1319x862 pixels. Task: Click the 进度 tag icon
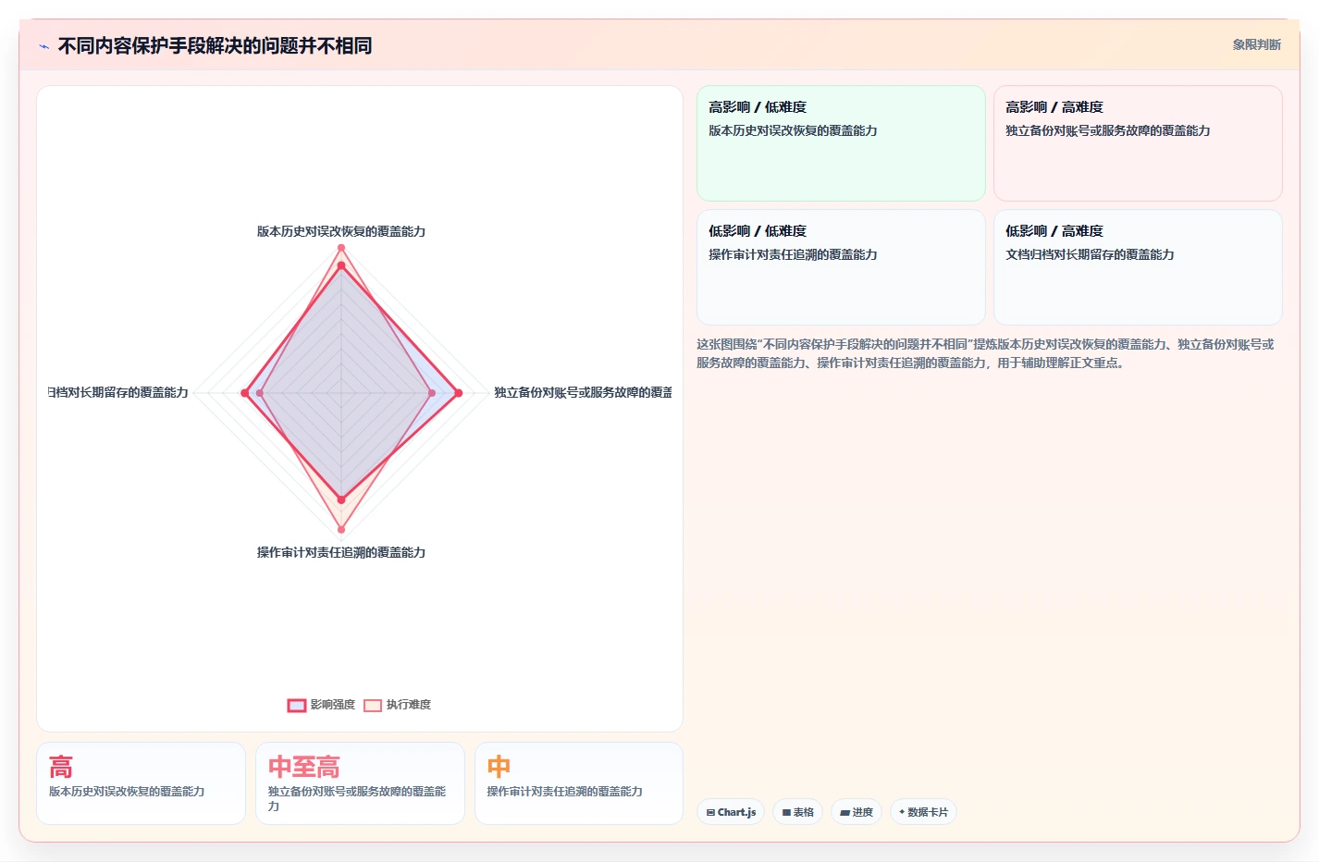tap(844, 812)
